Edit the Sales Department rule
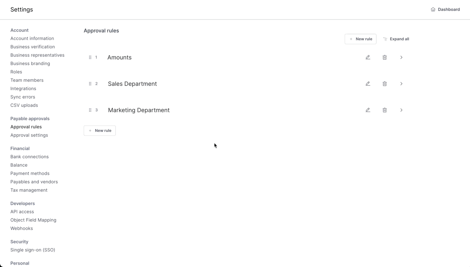 point(368,83)
